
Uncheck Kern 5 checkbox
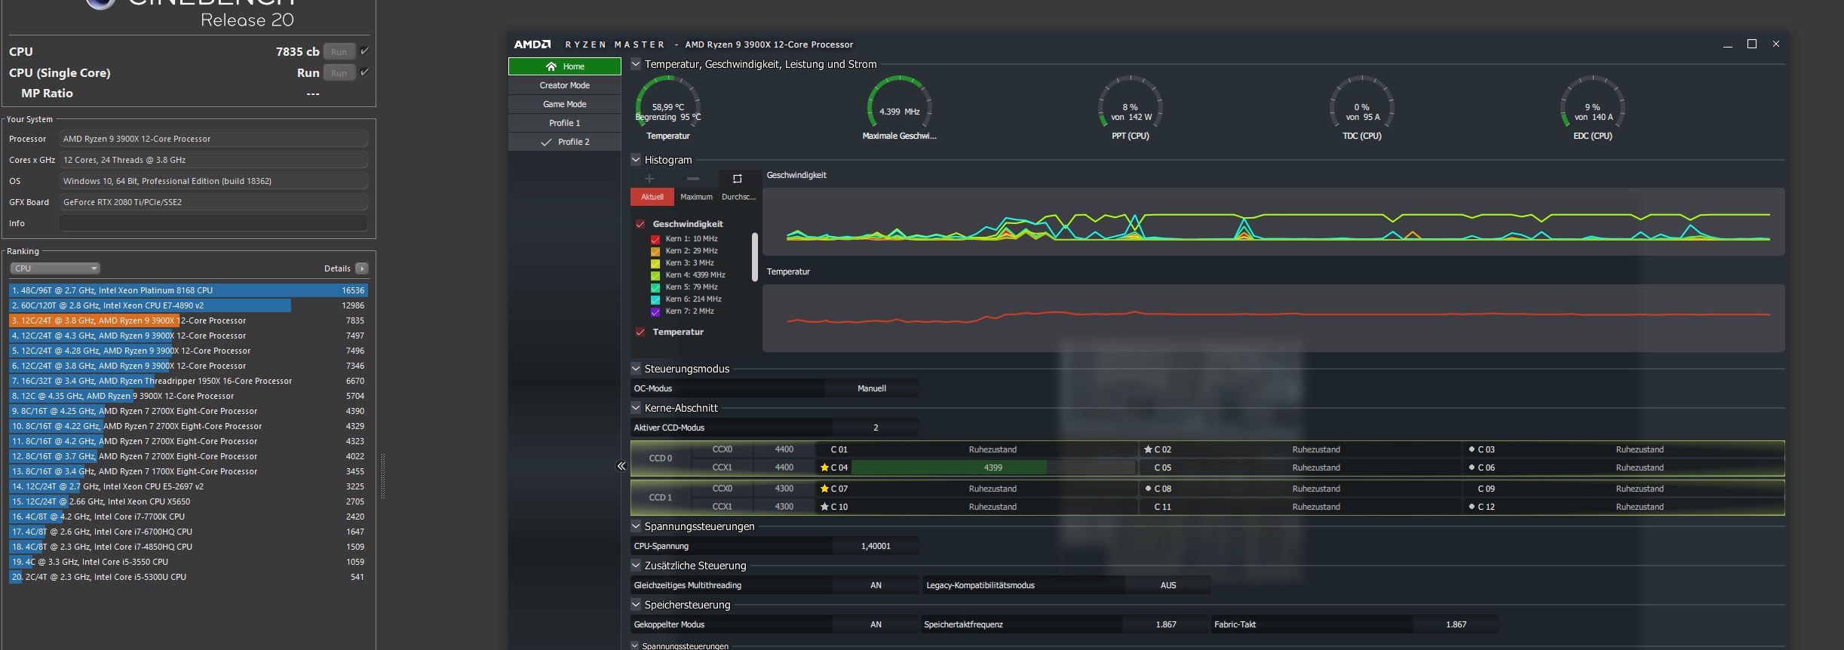[655, 287]
